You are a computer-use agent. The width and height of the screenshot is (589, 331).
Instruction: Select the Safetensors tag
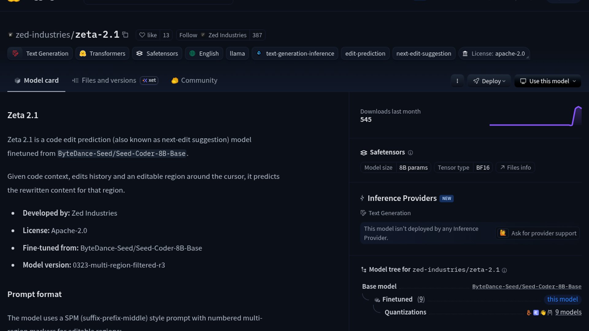(x=157, y=53)
